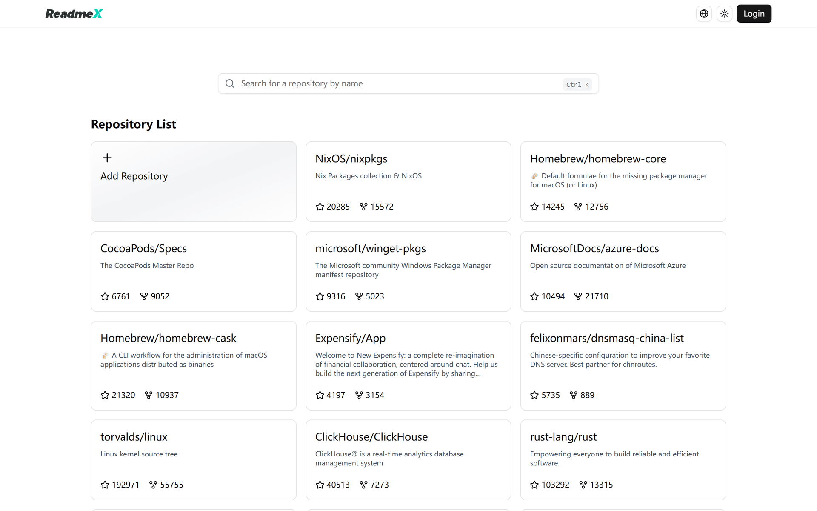Focus the repository search field
This screenshot has height=511, width=817.
pos(408,83)
